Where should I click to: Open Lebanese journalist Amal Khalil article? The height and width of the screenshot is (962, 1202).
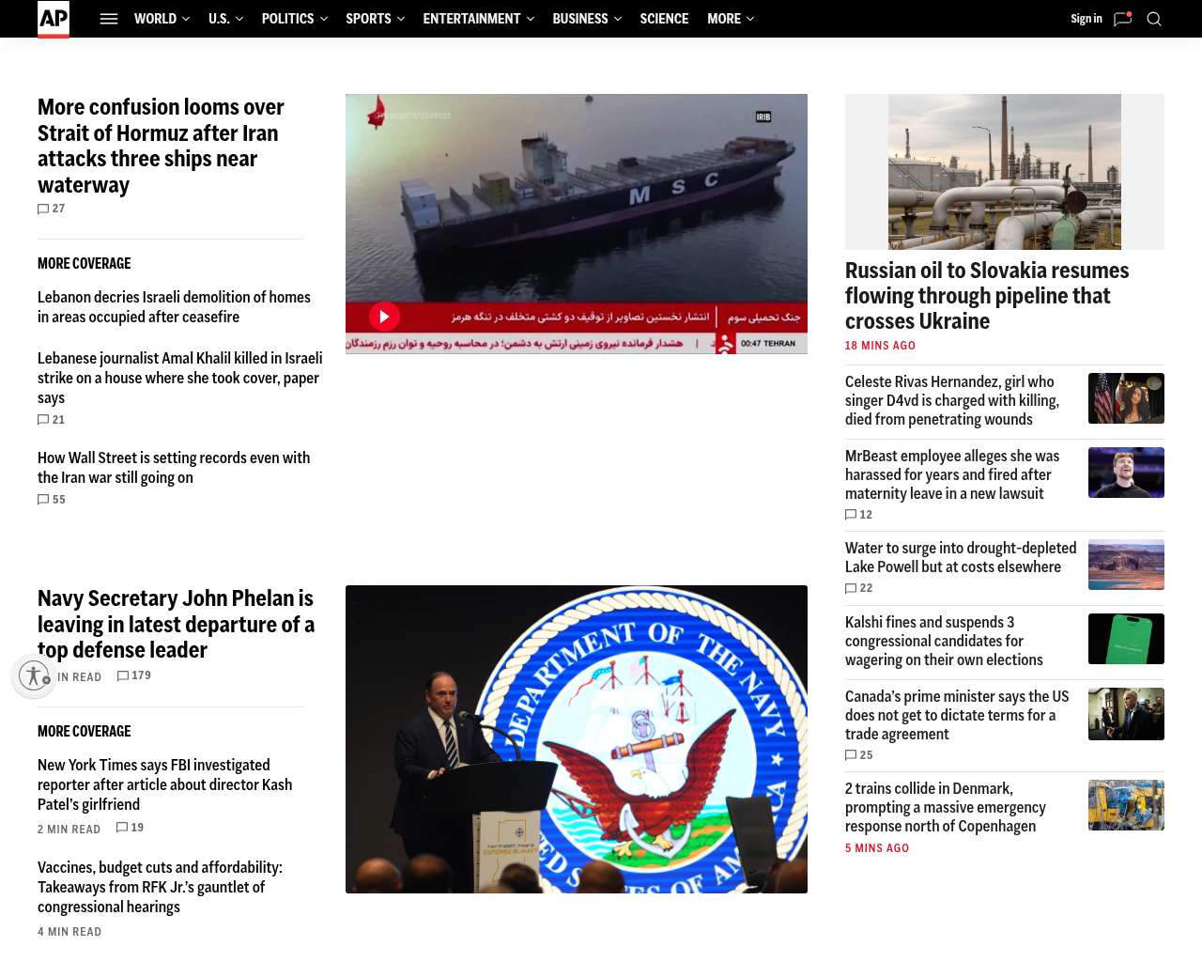tap(179, 378)
